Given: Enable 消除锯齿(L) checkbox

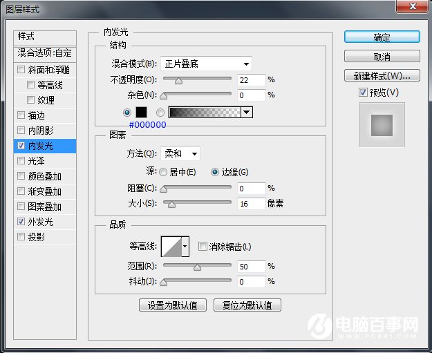Looking at the screenshot, I should click(x=203, y=246).
